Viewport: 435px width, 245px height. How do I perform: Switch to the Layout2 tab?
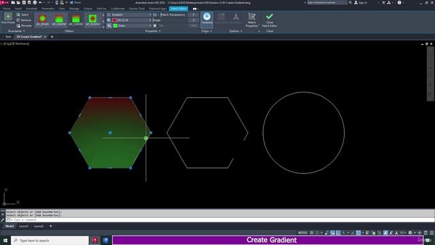tap(39, 226)
